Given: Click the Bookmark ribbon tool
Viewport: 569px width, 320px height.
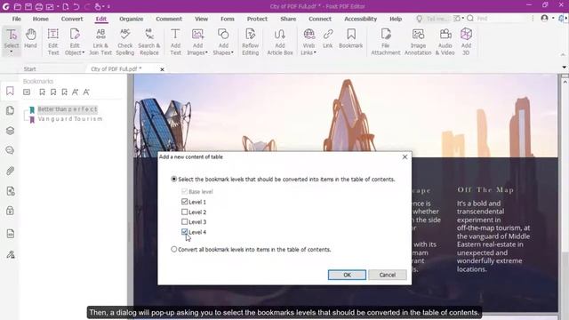Looking at the screenshot, I should pyautogui.click(x=351, y=38).
